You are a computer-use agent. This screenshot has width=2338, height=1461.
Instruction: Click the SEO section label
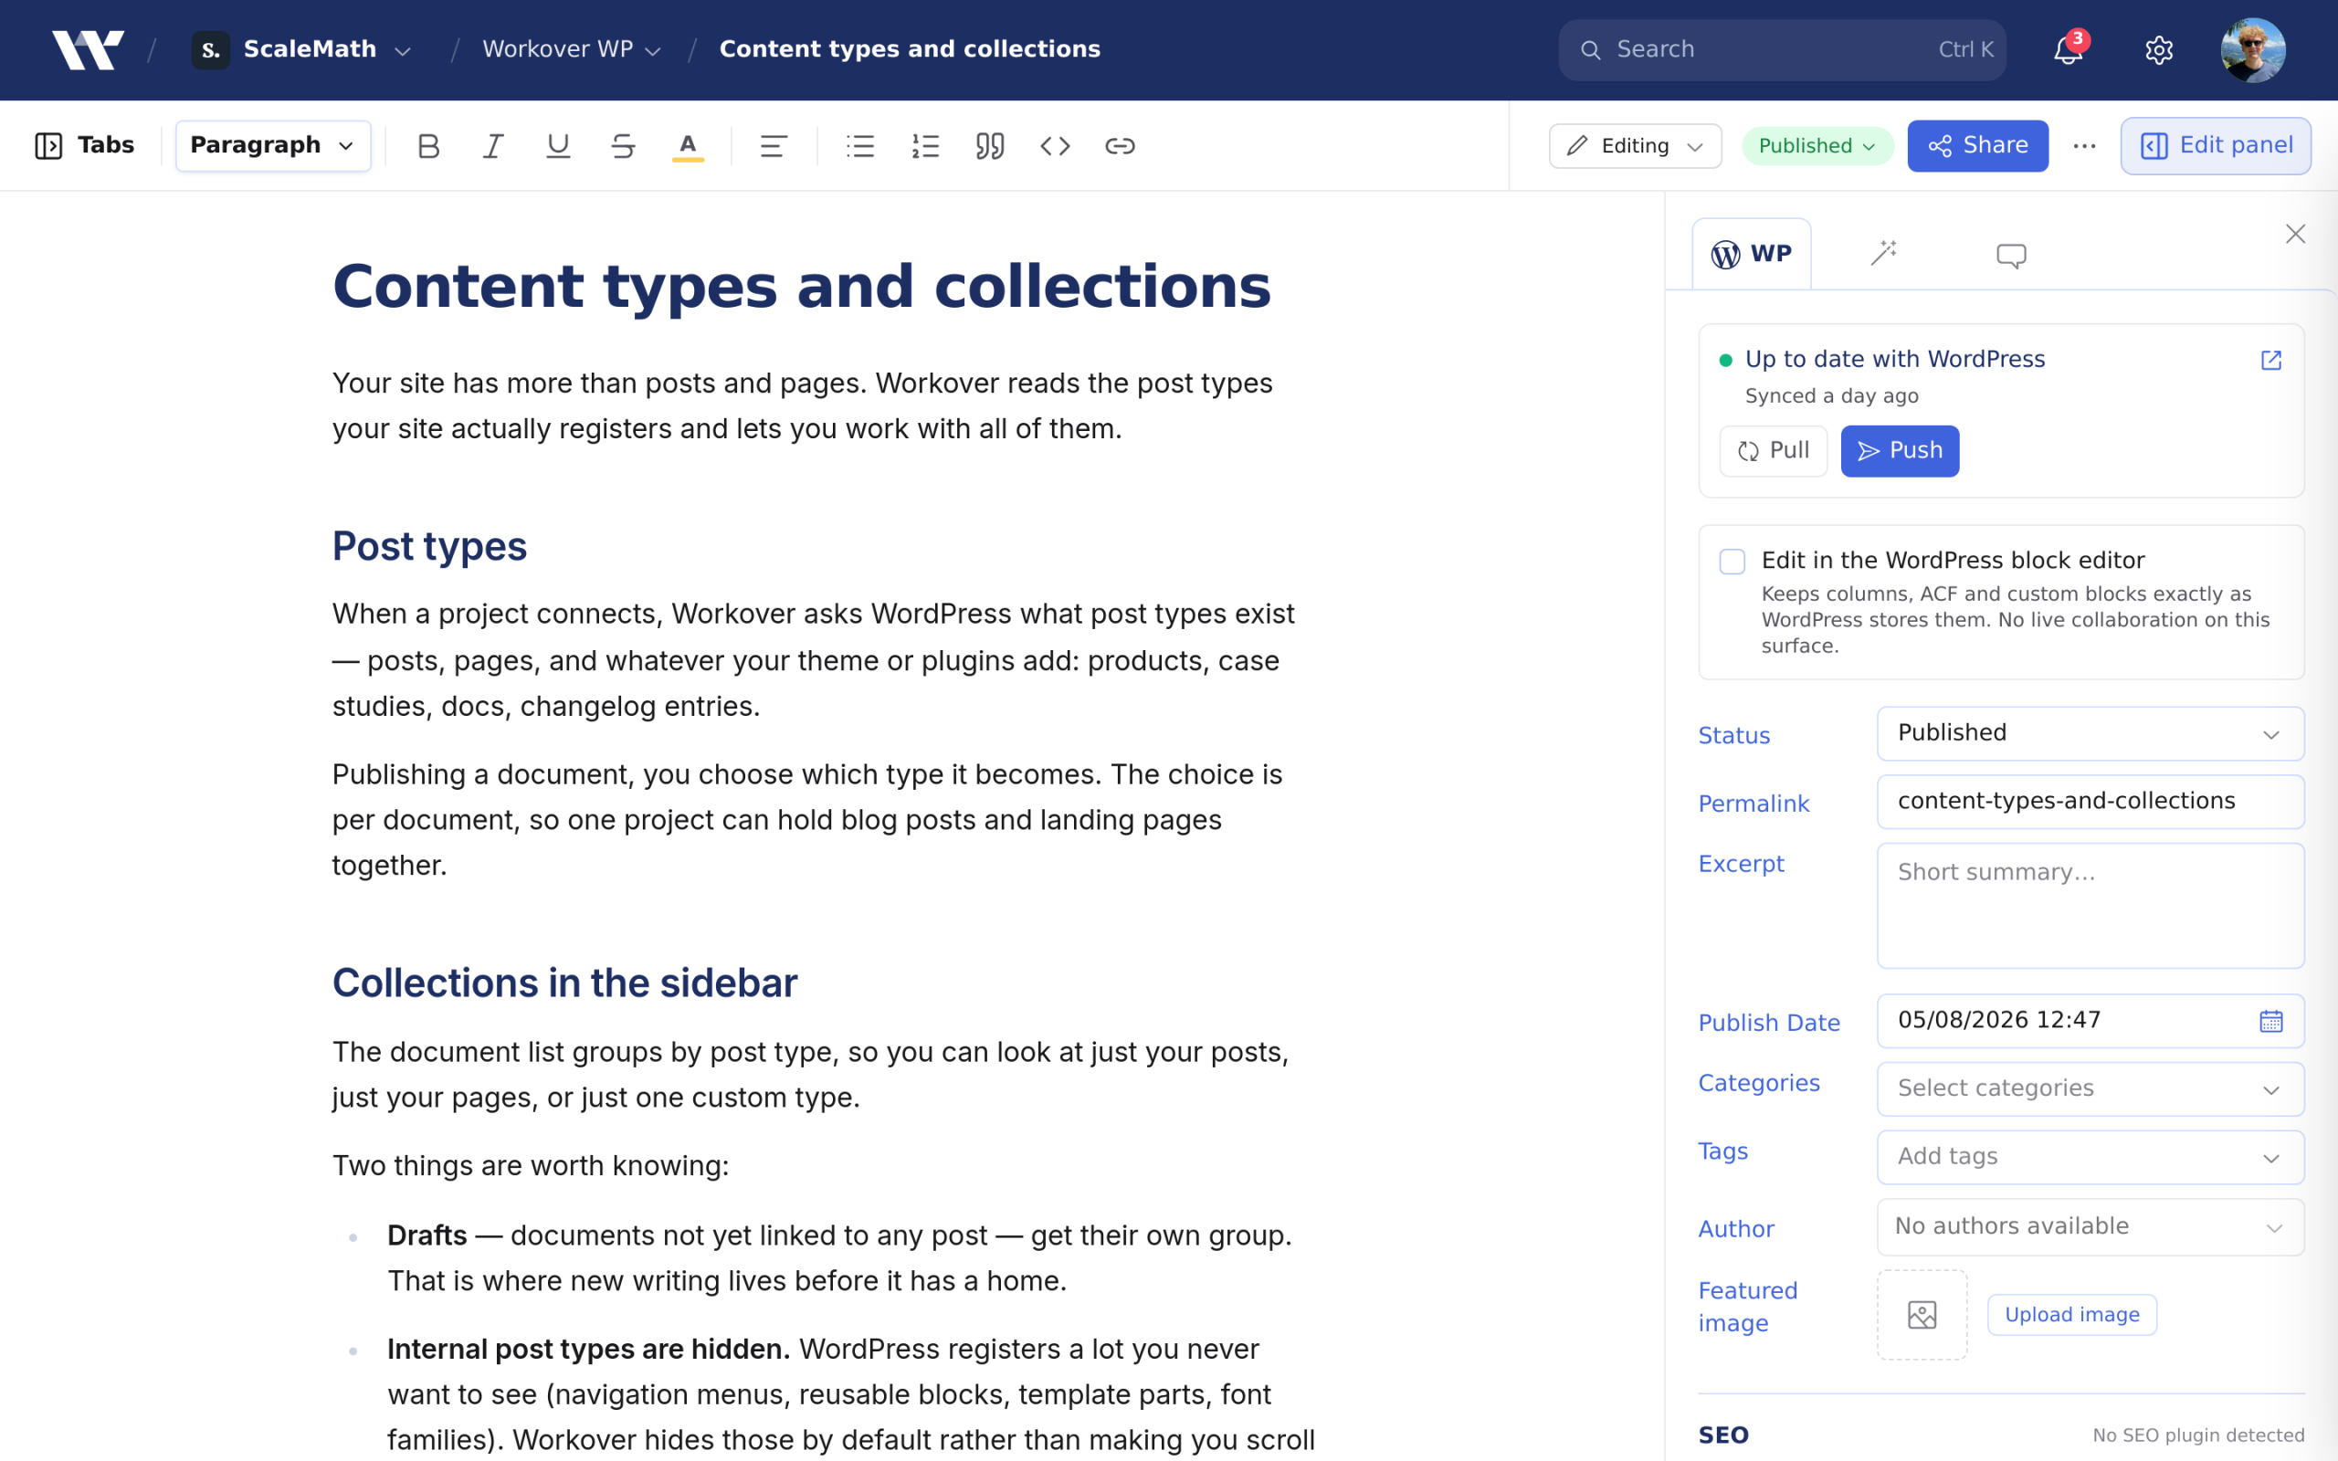1723,1435
